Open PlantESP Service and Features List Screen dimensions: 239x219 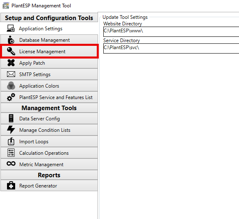coord(49,97)
